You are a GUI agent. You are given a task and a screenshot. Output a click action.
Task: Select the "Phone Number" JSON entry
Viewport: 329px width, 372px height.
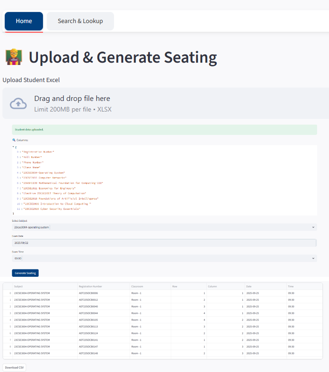[x=33, y=162]
